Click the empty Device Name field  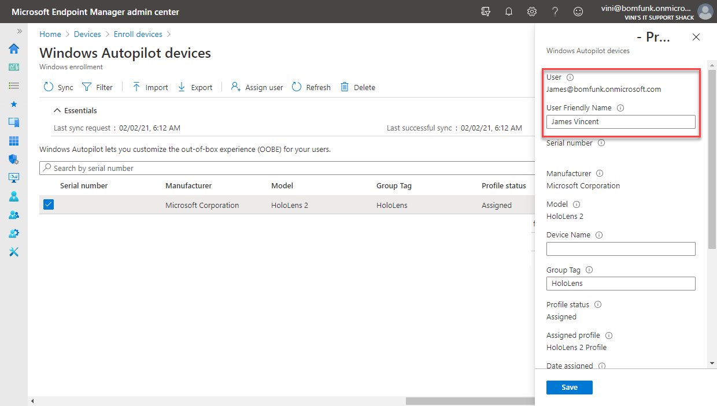621,249
